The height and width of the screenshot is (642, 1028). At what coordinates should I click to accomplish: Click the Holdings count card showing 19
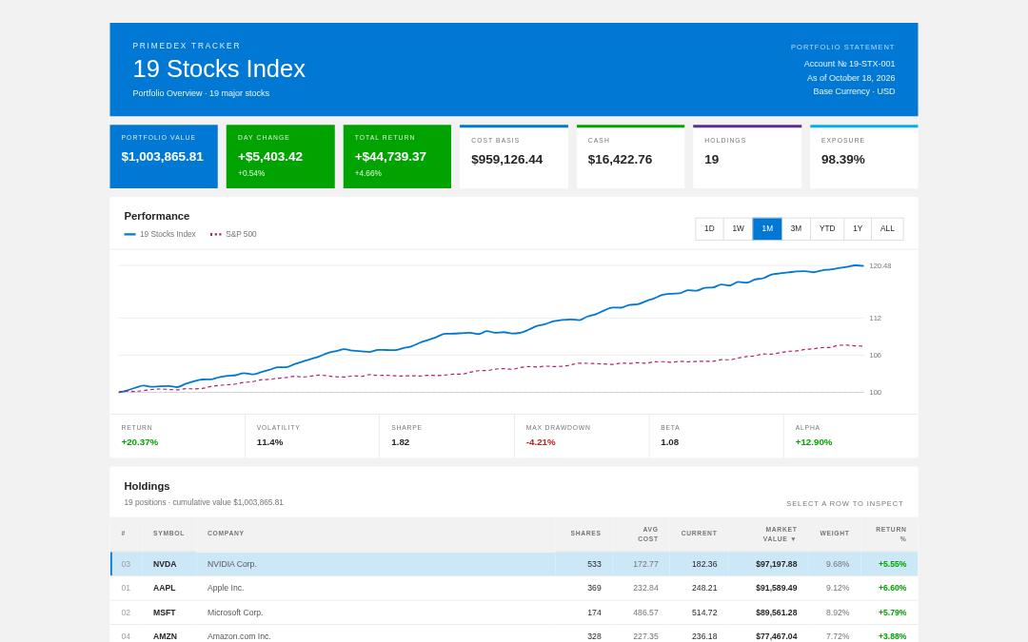pos(747,157)
